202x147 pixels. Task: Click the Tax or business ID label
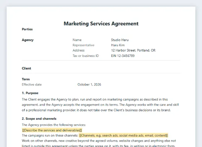[86, 56]
